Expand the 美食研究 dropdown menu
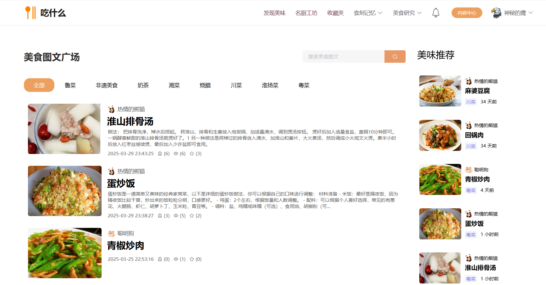 point(407,13)
